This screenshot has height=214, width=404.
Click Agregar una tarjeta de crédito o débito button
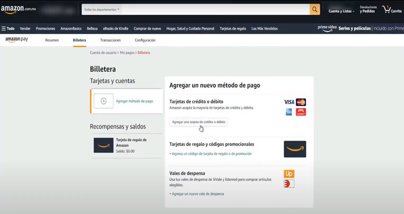(x=199, y=122)
